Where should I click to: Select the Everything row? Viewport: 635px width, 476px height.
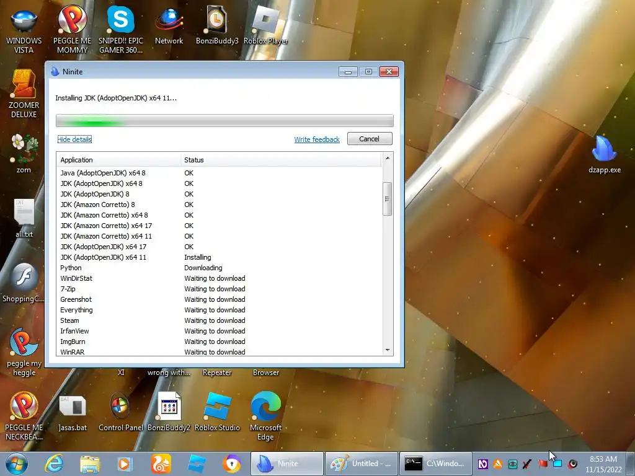(220, 310)
